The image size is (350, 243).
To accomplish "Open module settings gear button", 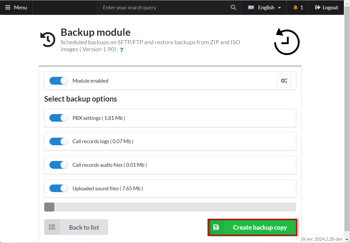I will (283, 81).
